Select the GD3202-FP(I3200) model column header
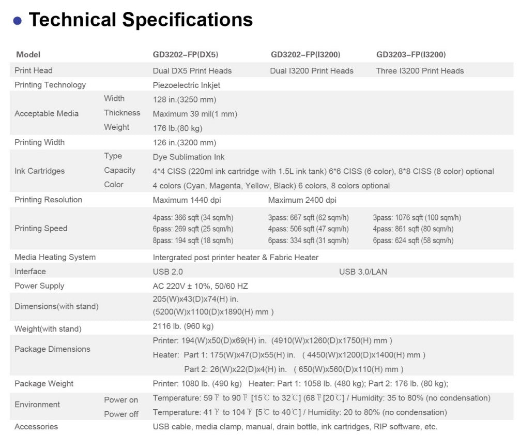Viewport: 520px width, 448px height. [305, 54]
